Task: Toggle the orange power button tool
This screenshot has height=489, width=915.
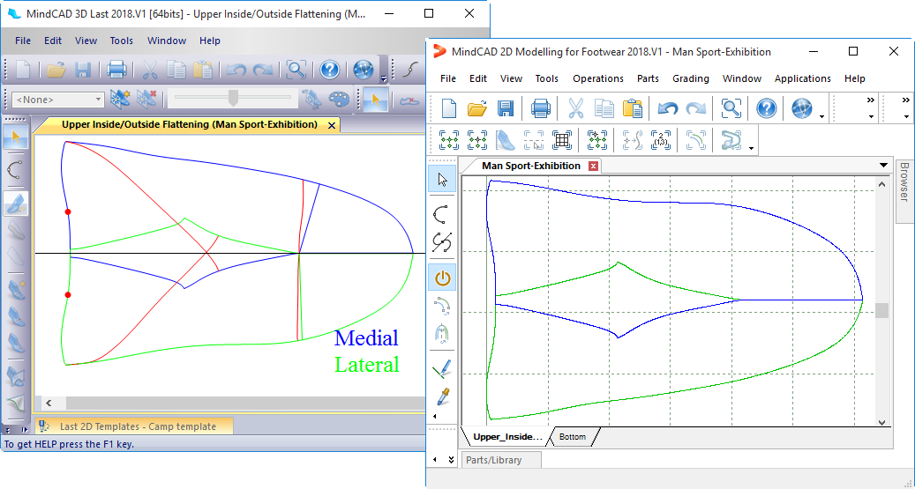Action: pyautogui.click(x=442, y=278)
